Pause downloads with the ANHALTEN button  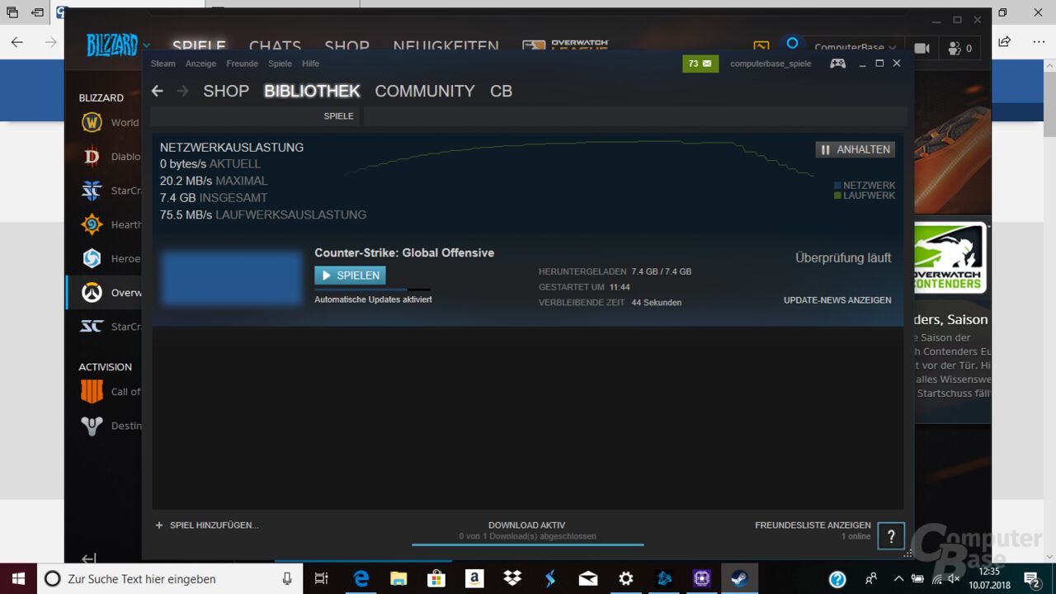click(x=856, y=149)
